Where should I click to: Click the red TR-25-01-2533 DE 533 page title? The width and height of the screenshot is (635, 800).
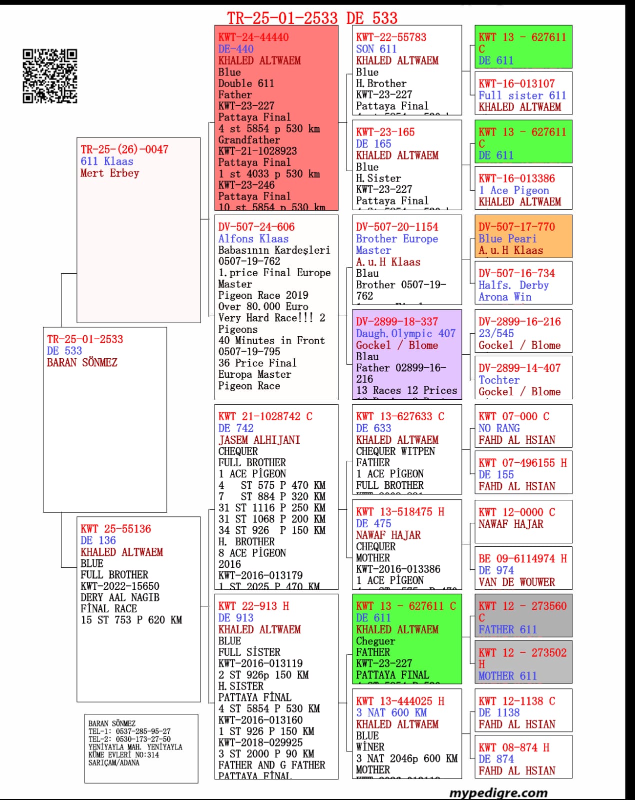tap(312, 18)
